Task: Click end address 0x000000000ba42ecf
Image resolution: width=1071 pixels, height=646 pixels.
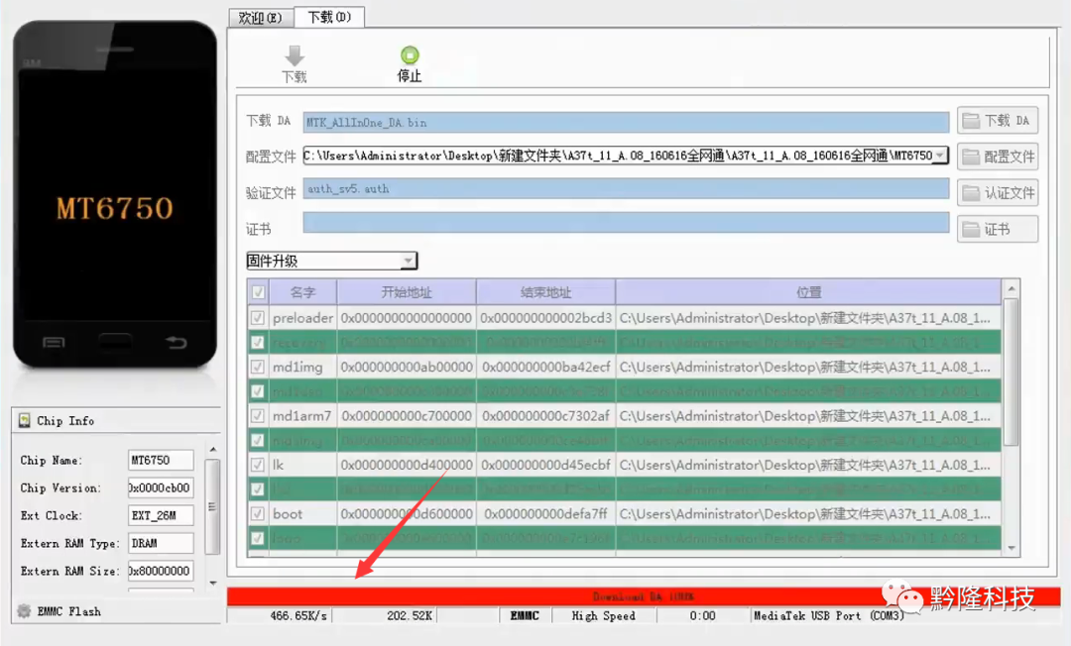Action: [545, 367]
